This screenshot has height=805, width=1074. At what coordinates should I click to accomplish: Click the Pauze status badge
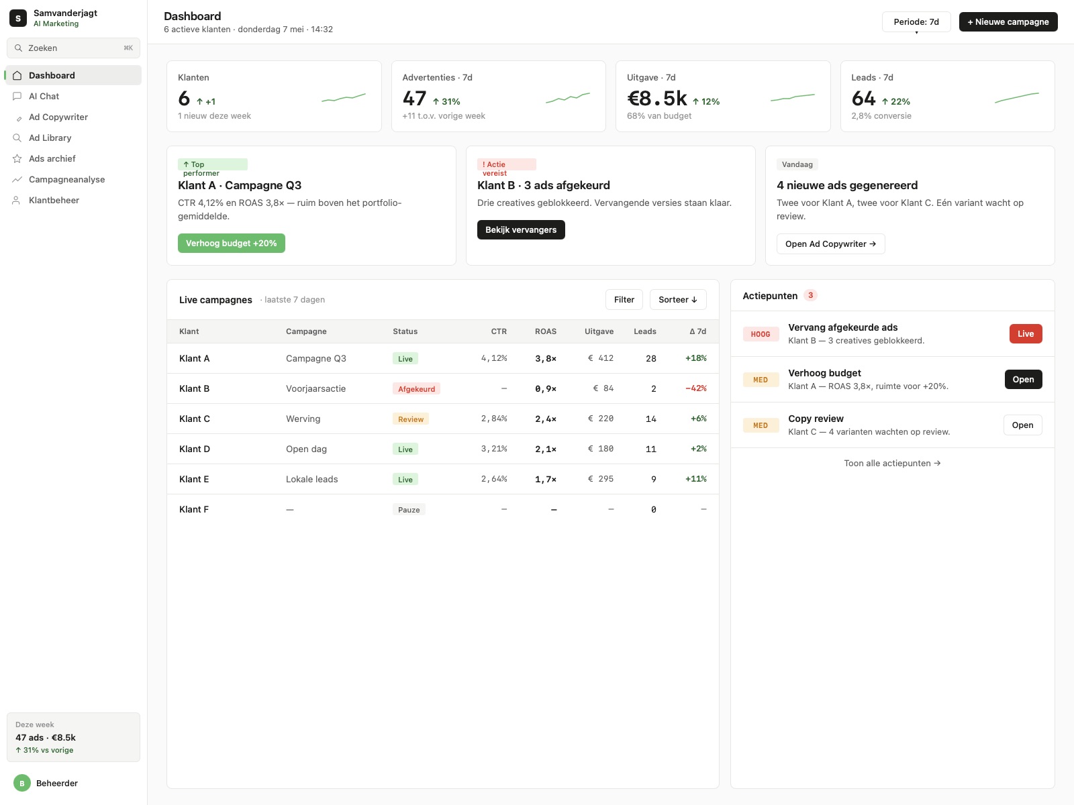pos(409,509)
